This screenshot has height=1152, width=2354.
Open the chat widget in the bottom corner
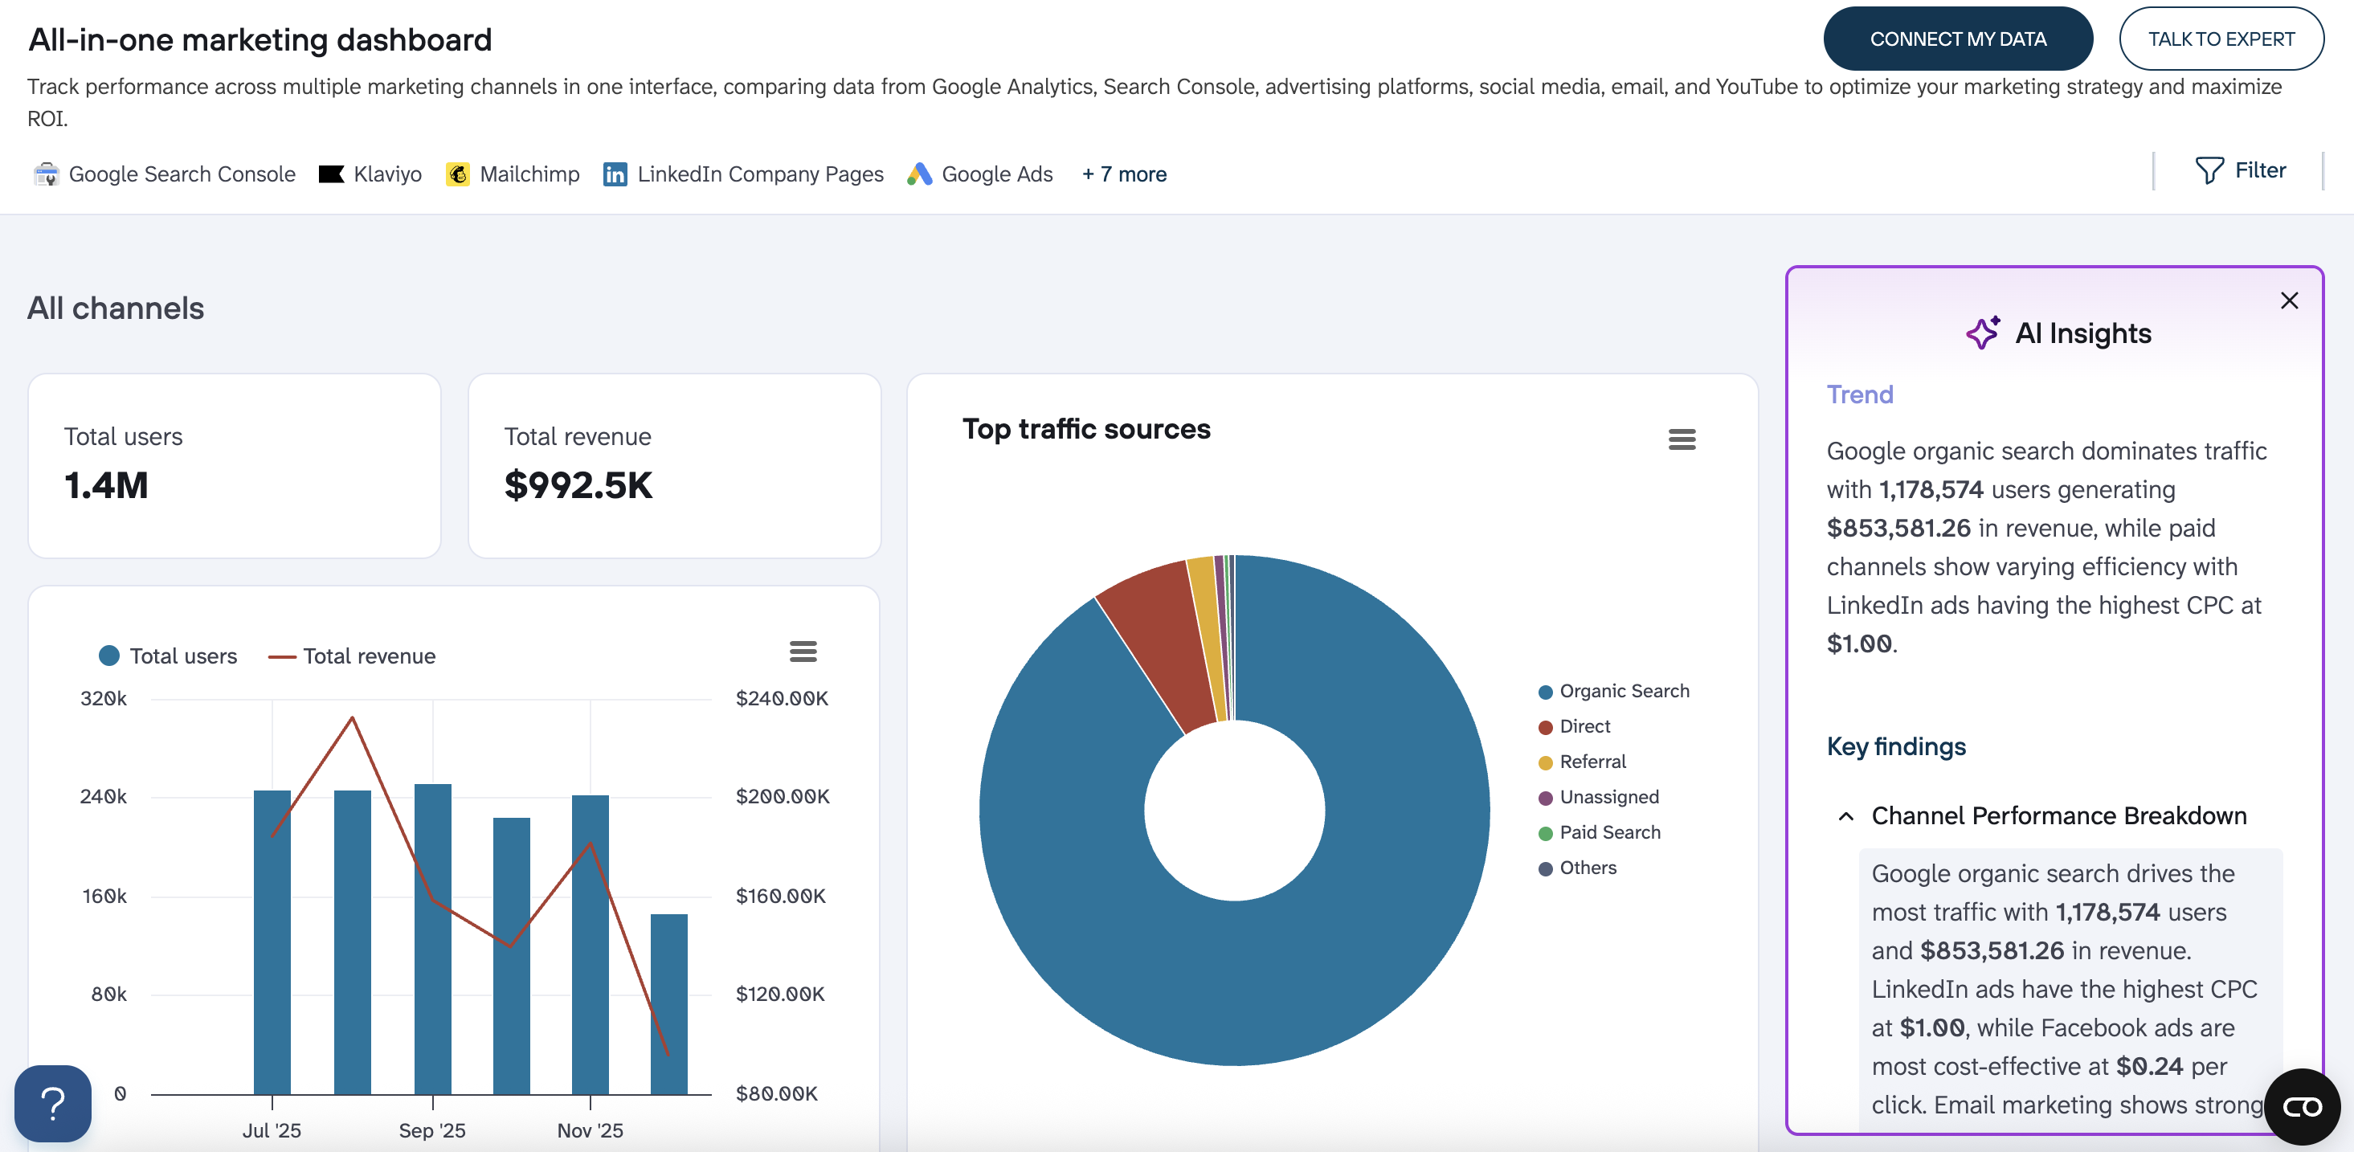[2301, 1106]
